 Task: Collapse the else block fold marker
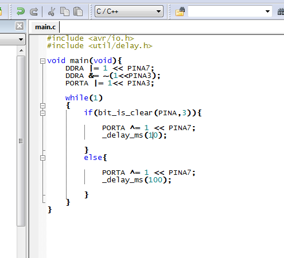[42, 158]
